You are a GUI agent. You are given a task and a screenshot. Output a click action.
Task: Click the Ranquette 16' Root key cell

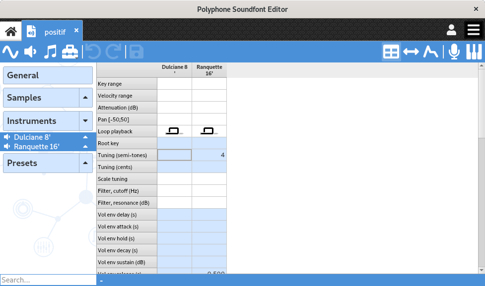tap(209, 143)
